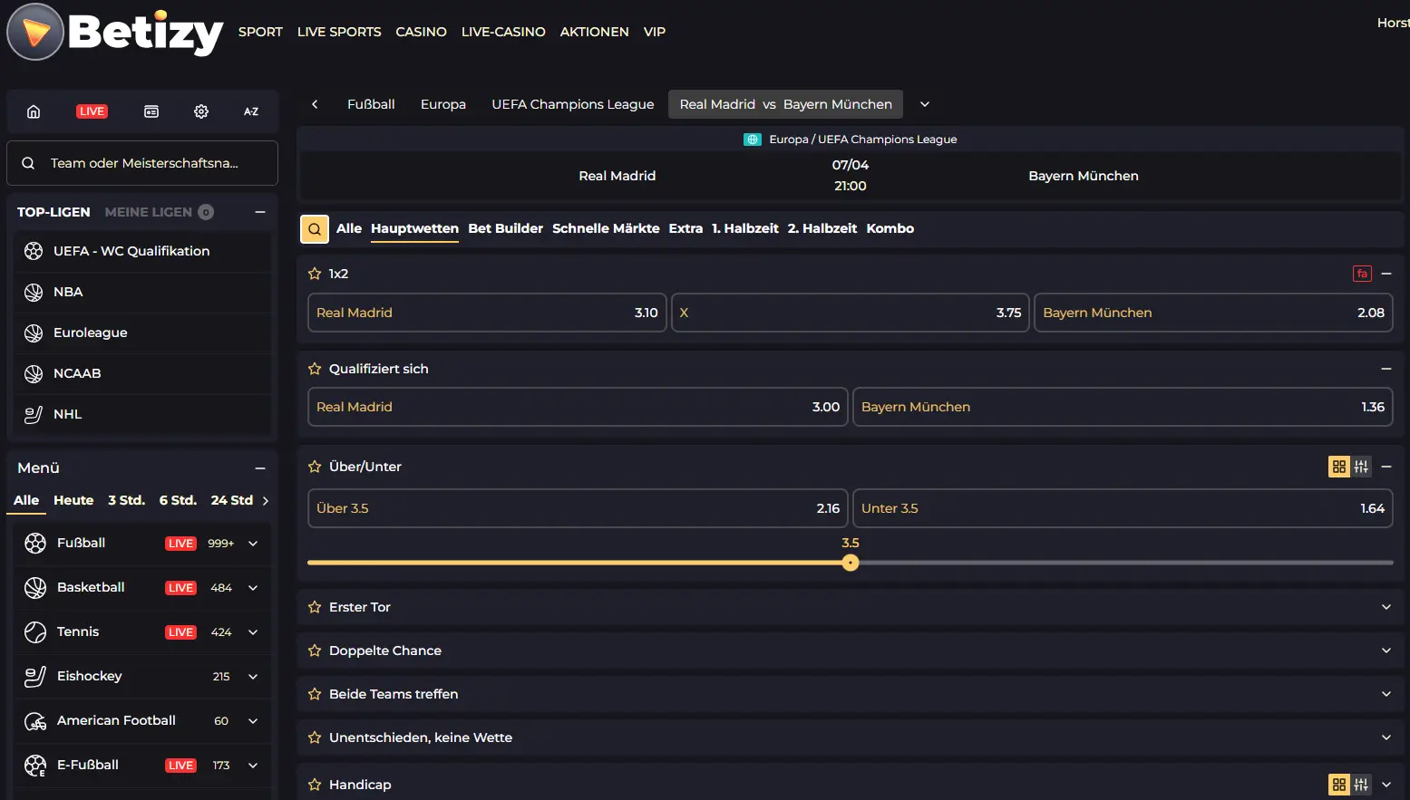Pick Bayern München to qualify at 1.36

click(1123, 407)
